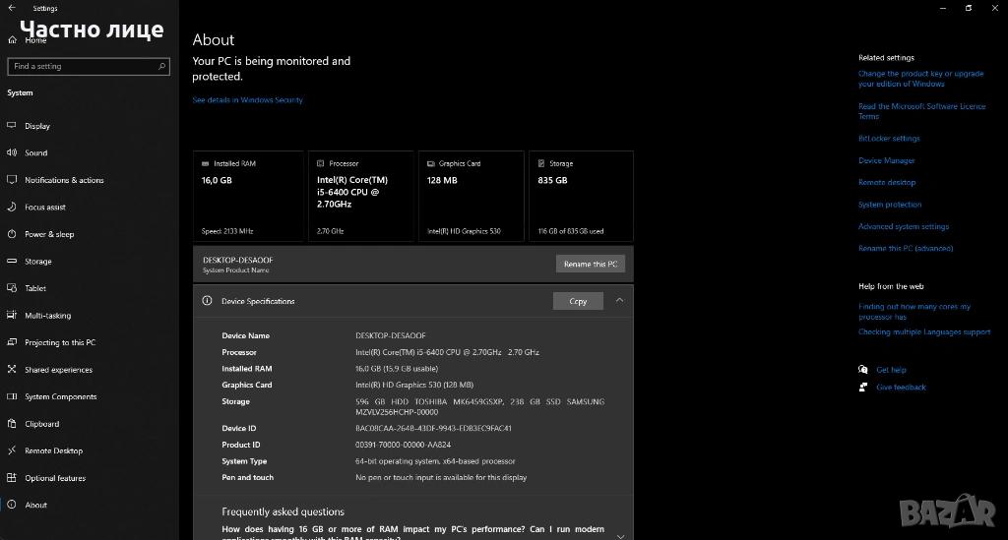Copy the device specifications
This screenshot has width=1008, height=540.
click(x=578, y=301)
